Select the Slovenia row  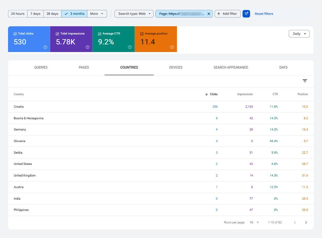(161, 141)
